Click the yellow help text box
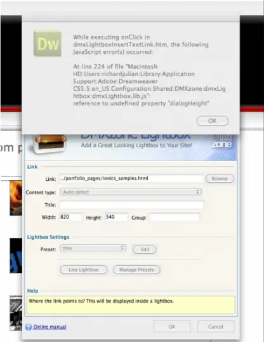The width and height of the screenshot is (264, 342). tap(131, 305)
